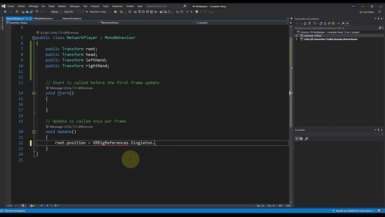The width and height of the screenshot is (385, 217).
Task: Expand Unity.XR.Interaction.Toolkit.Samples.StarterAssets project node
Action: point(297,39)
